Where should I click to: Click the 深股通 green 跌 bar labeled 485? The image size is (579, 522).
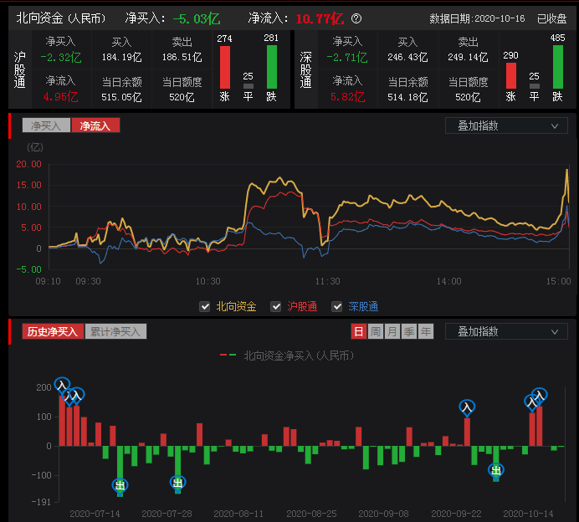[x=558, y=67]
